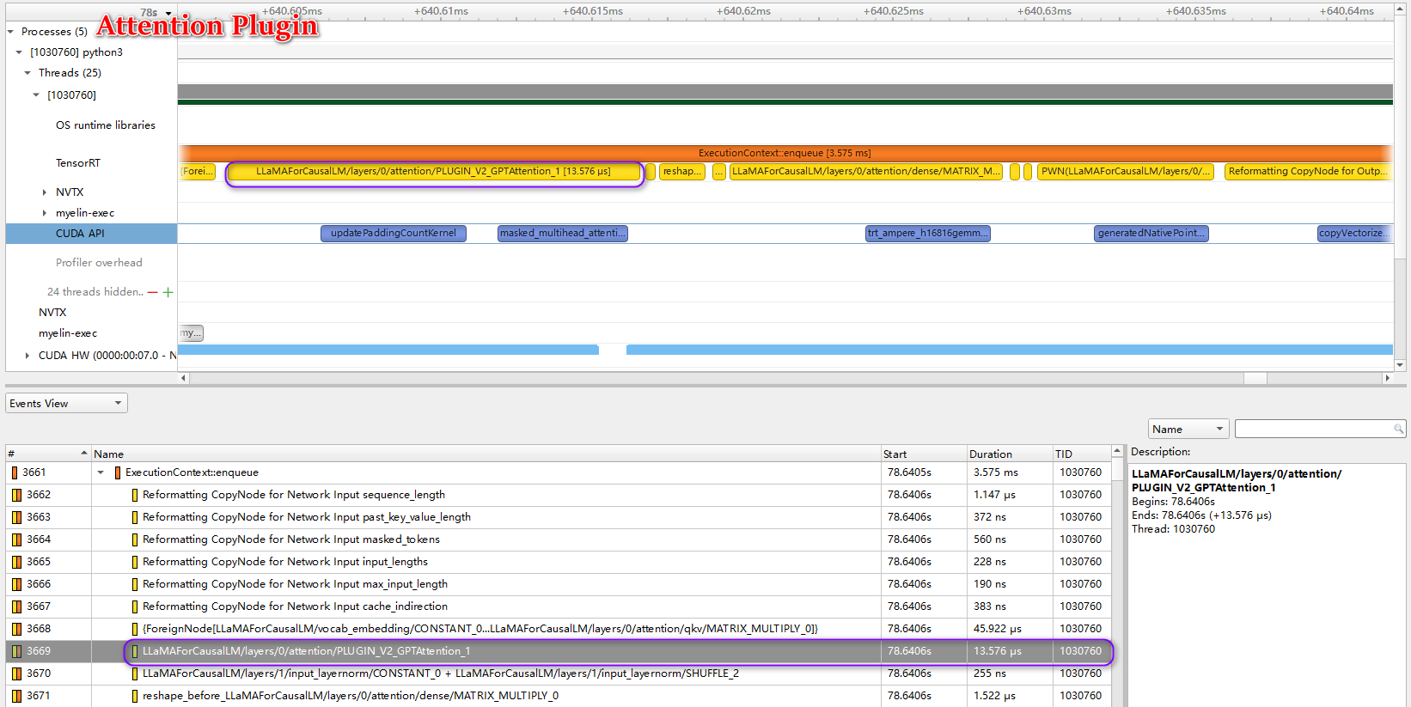This screenshot has width=1411, height=707.
Task: Select event row 3663 past_key_value_length
Action: point(559,517)
